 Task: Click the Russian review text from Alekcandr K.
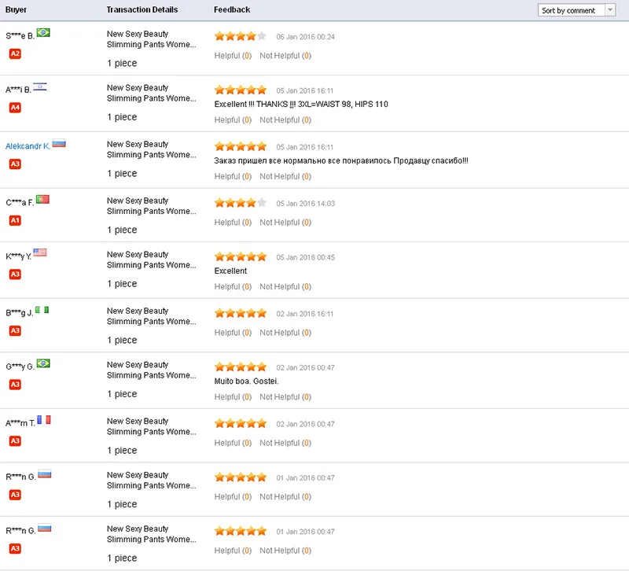click(x=341, y=161)
